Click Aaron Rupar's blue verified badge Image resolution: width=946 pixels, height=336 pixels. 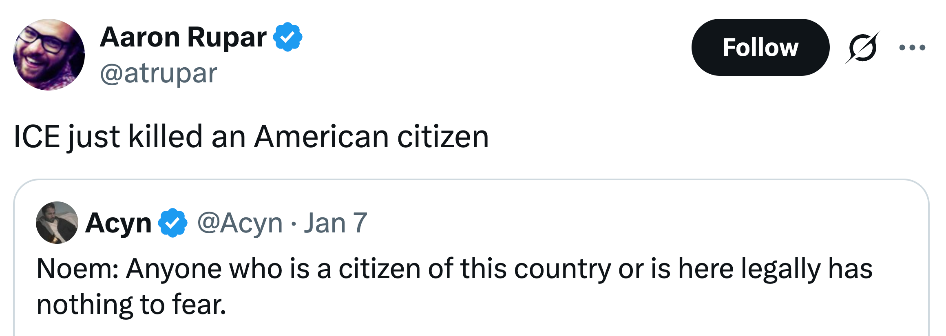pos(287,37)
